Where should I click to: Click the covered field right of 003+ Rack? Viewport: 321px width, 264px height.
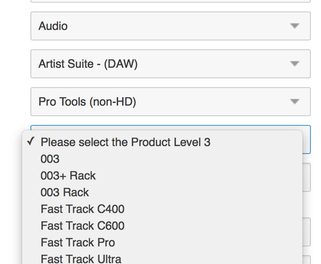[x=307, y=177]
